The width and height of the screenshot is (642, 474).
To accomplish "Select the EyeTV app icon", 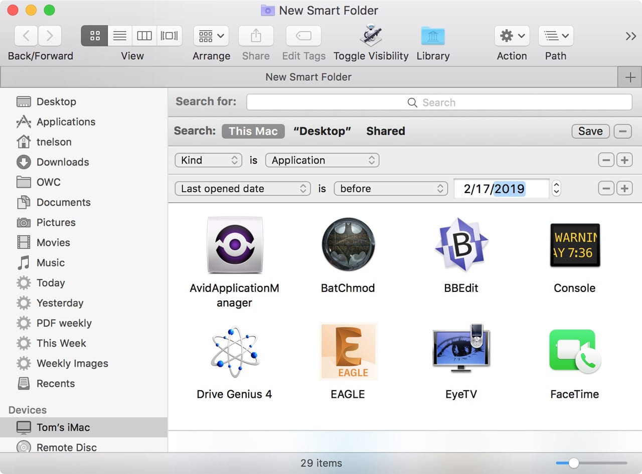I will coord(461,349).
